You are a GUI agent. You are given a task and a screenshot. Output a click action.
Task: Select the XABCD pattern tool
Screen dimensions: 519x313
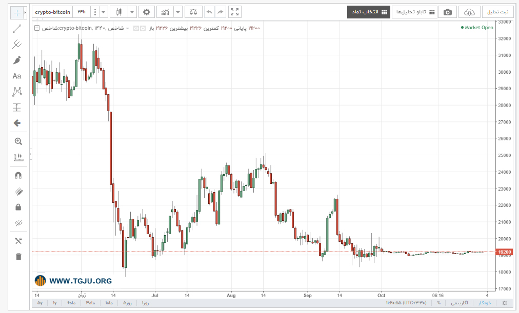[x=17, y=92]
